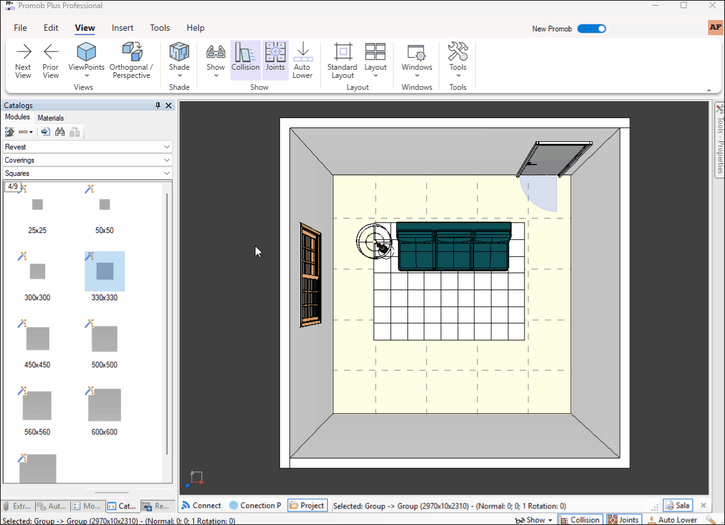Open the Aut... bottom panel tab
725x525 pixels.
point(51,506)
